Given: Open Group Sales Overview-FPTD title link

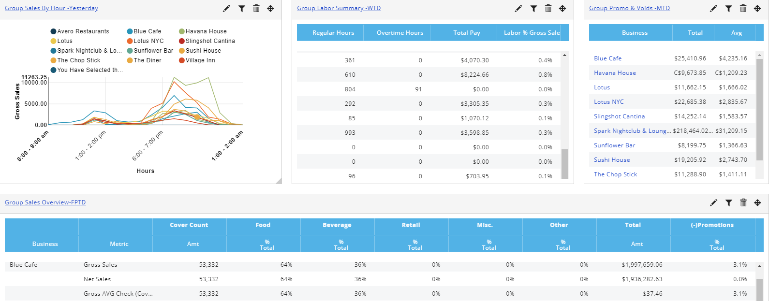Looking at the screenshot, I should point(45,202).
